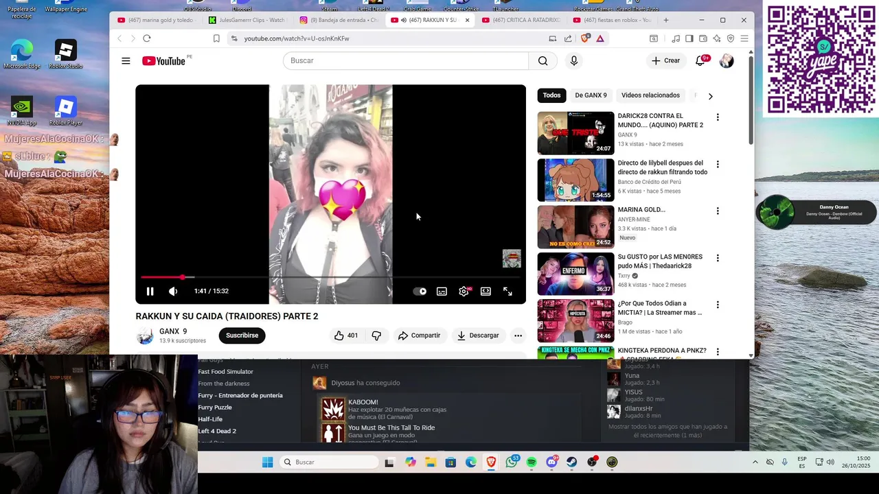Open a new browser tab
This screenshot has height=494, width=879.
665,20
